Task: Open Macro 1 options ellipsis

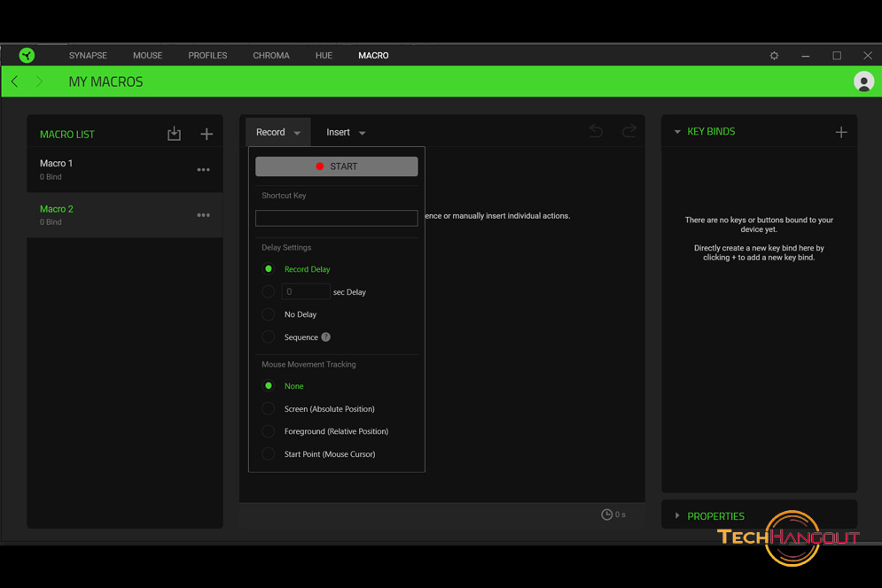Action: point(203,170)
